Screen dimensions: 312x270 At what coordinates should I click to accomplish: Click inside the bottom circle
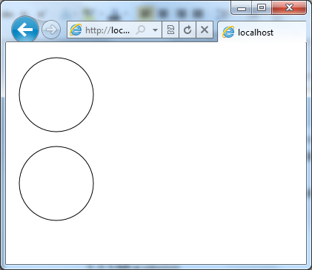[56, 183]
